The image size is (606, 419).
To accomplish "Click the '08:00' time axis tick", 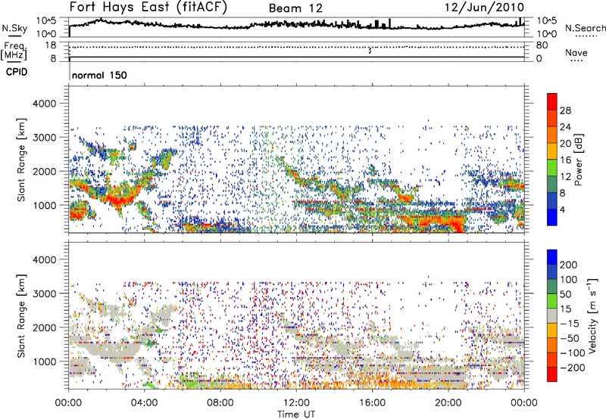I will click(220, 403).
